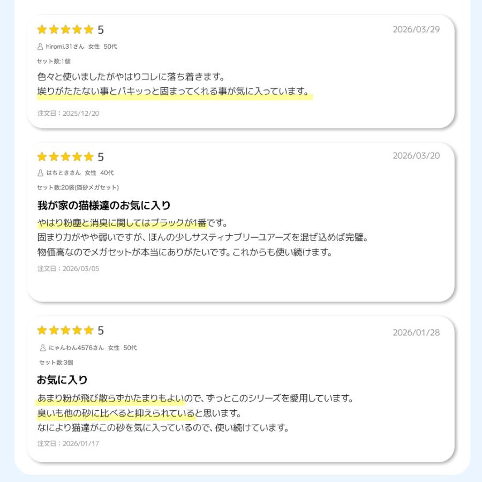Click the review date 2026/01/28

tap(416, 333)
